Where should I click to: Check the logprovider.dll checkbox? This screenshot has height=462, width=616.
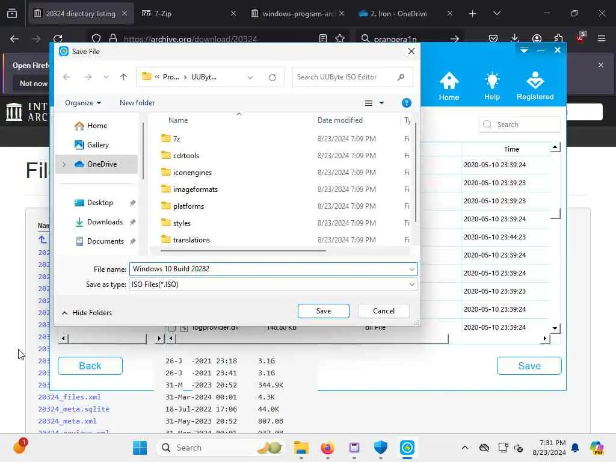click(x=171, y=328)
